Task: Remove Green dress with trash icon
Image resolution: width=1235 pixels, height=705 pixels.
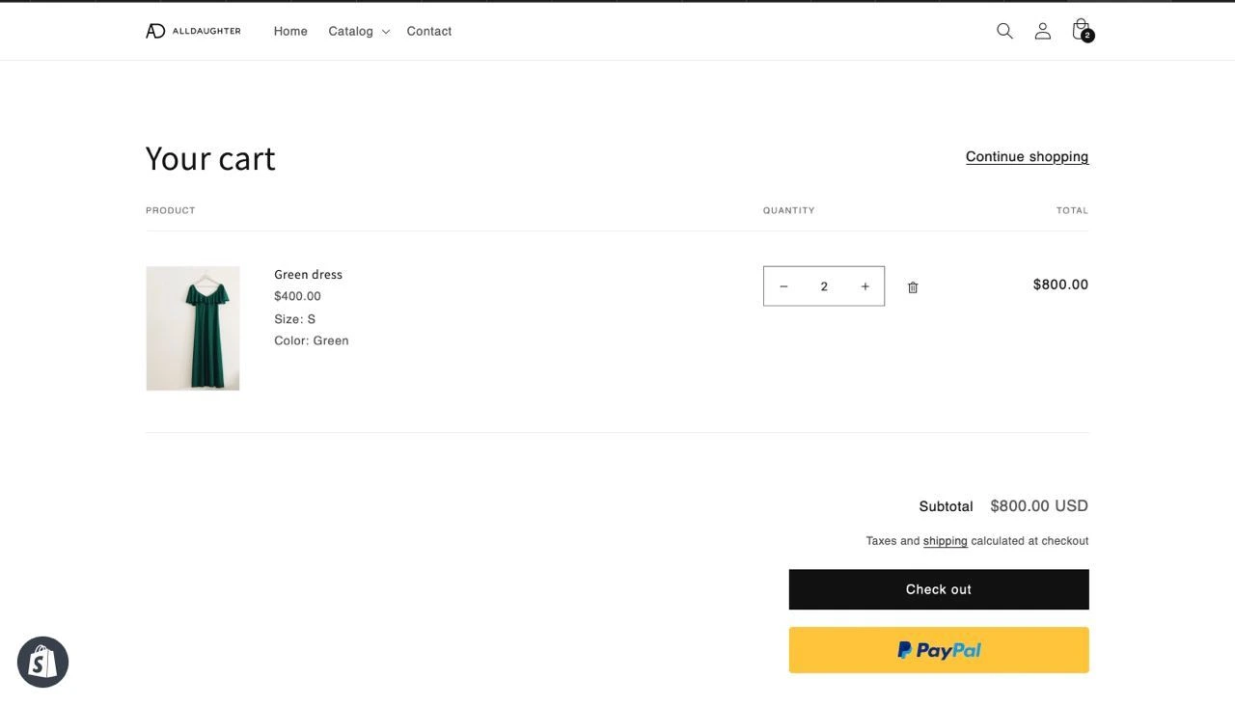Action: point(913,287)
